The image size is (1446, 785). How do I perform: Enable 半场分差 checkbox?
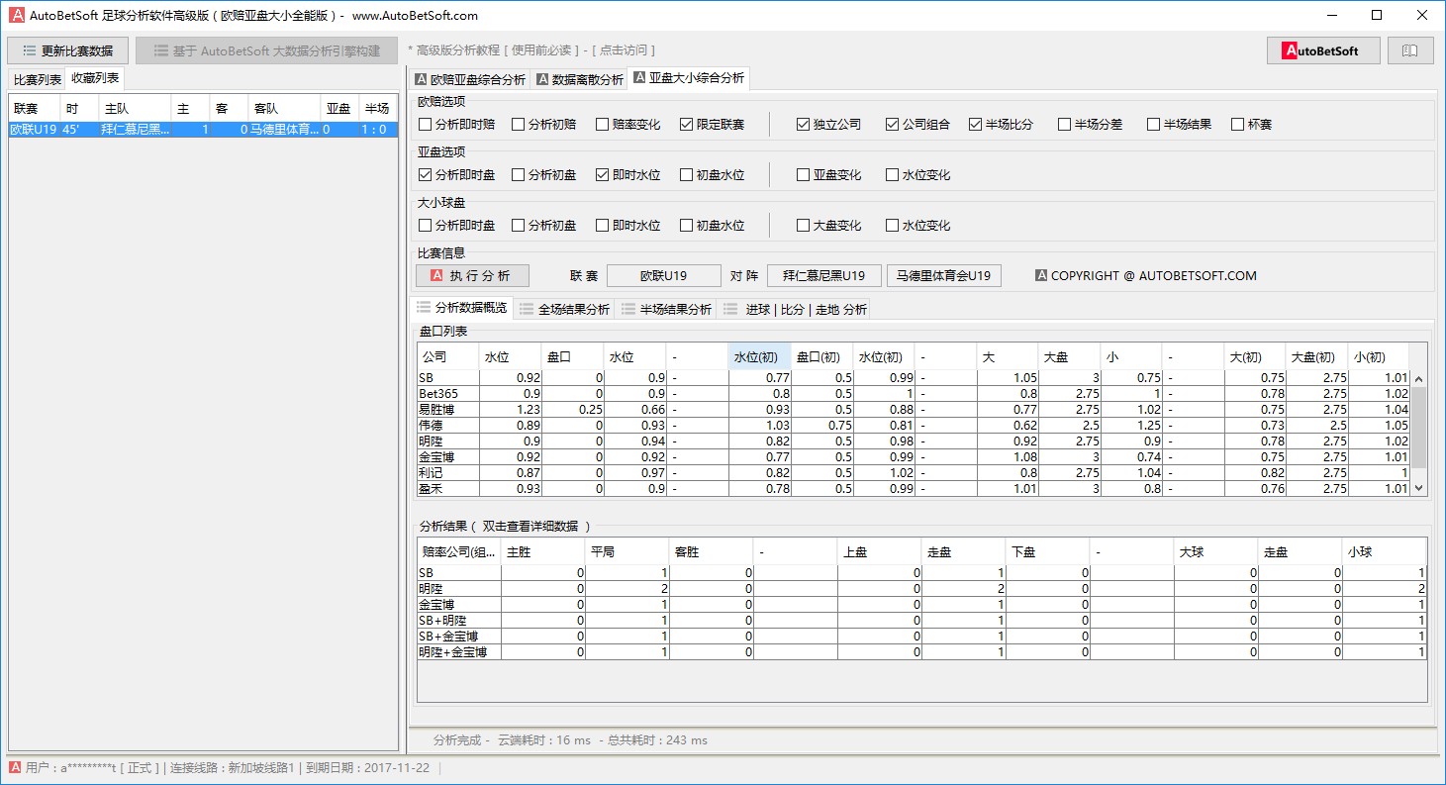(1090, 125)
